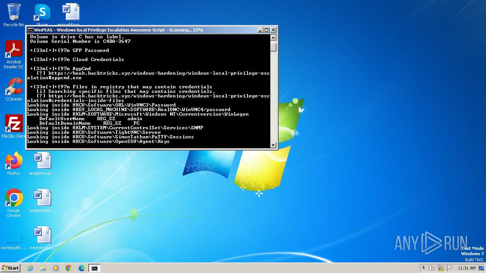Click the line mentioning RealVNC\WinVNC4/password

click(x=129, y=110)
